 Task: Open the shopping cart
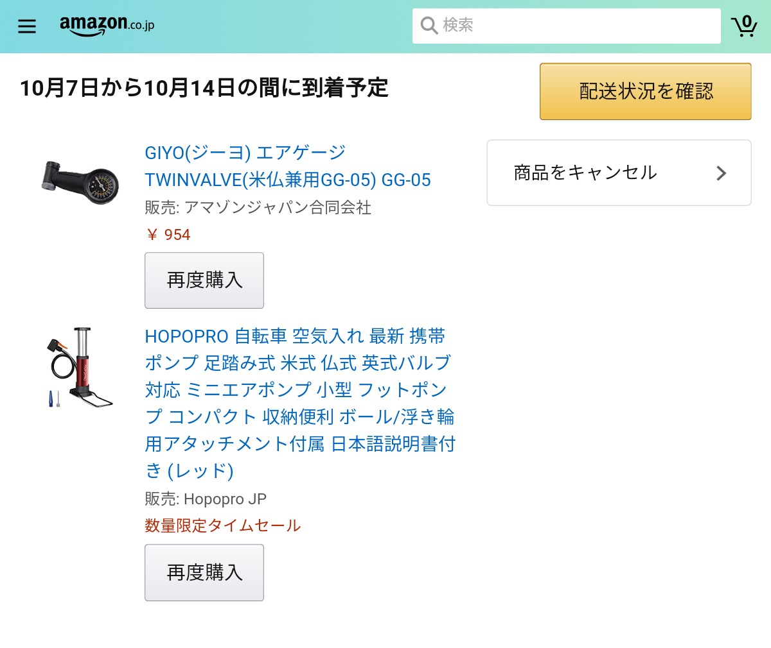(x=744, y=26)
